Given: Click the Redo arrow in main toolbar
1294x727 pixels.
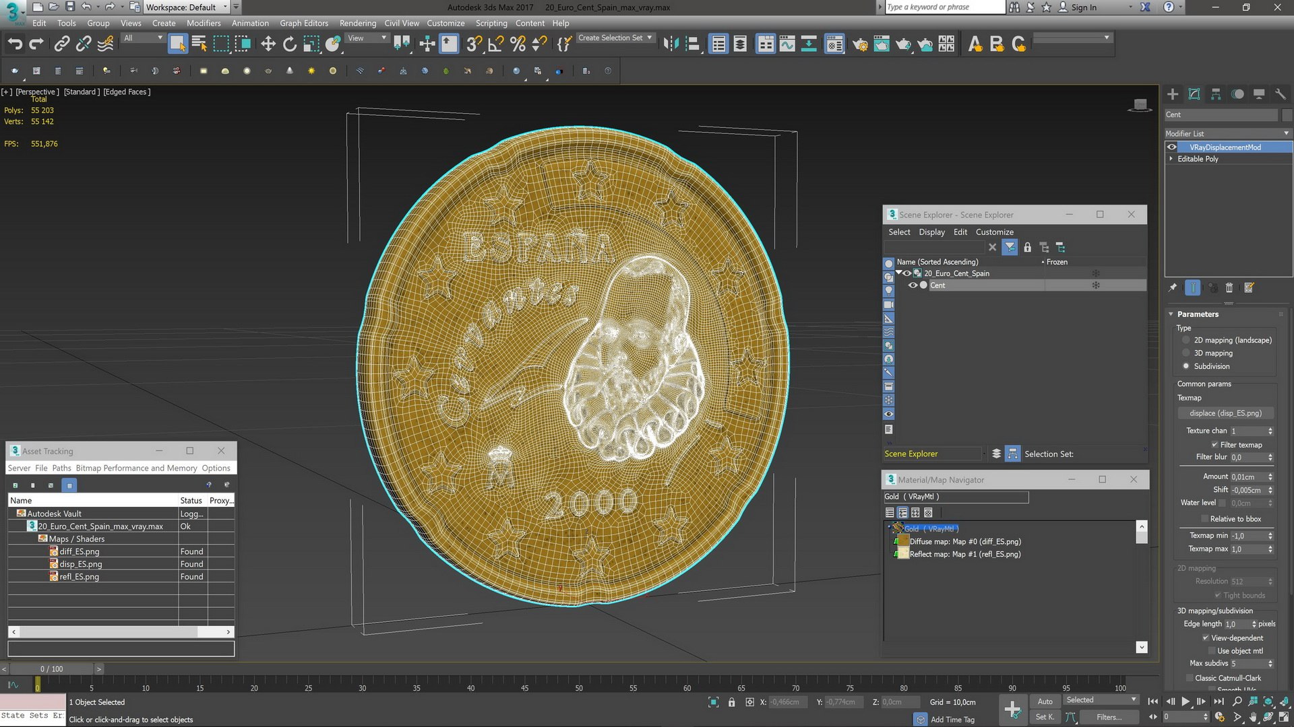Looking at the screenshot, I should [x=36, y=44].
